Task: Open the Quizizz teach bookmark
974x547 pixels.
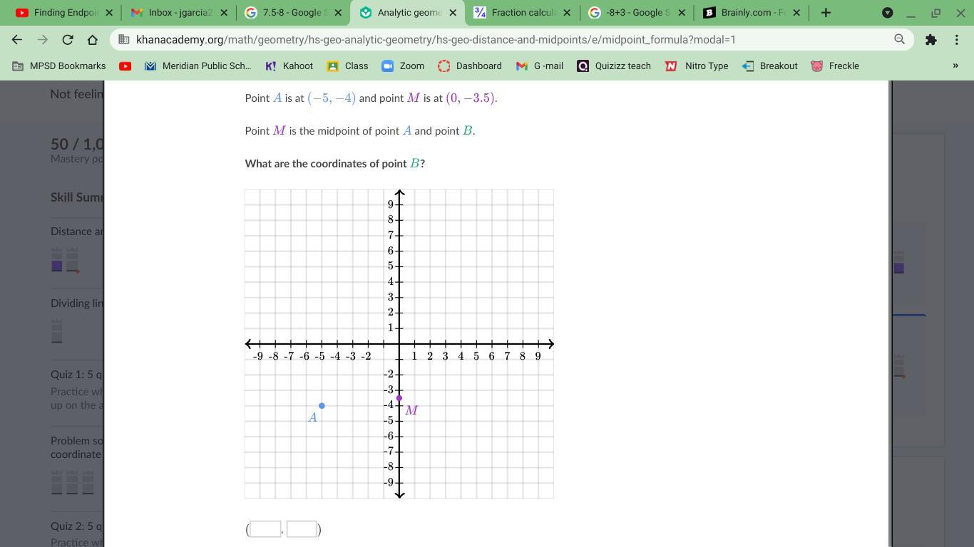Action: click(614, 66)
